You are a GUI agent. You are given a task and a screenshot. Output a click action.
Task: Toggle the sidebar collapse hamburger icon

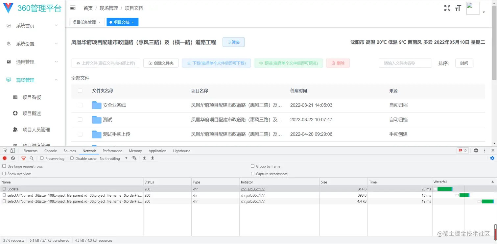(73, 8)
